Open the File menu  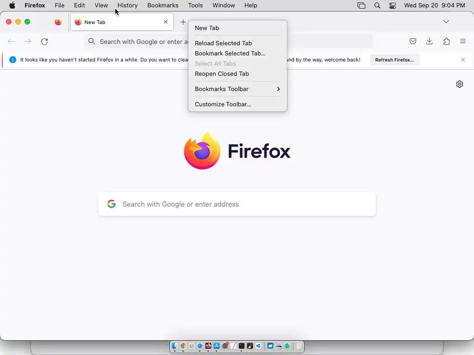60,6
